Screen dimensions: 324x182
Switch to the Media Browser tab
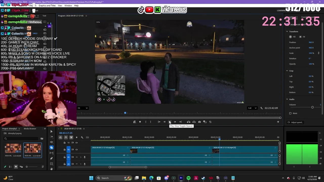(x=30, y=129)
